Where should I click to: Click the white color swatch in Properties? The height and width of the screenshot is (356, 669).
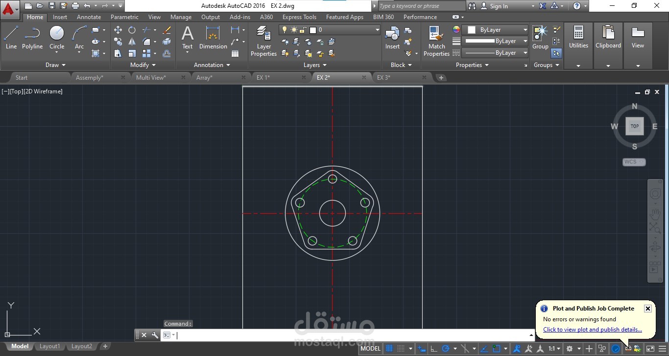point(472,30)
